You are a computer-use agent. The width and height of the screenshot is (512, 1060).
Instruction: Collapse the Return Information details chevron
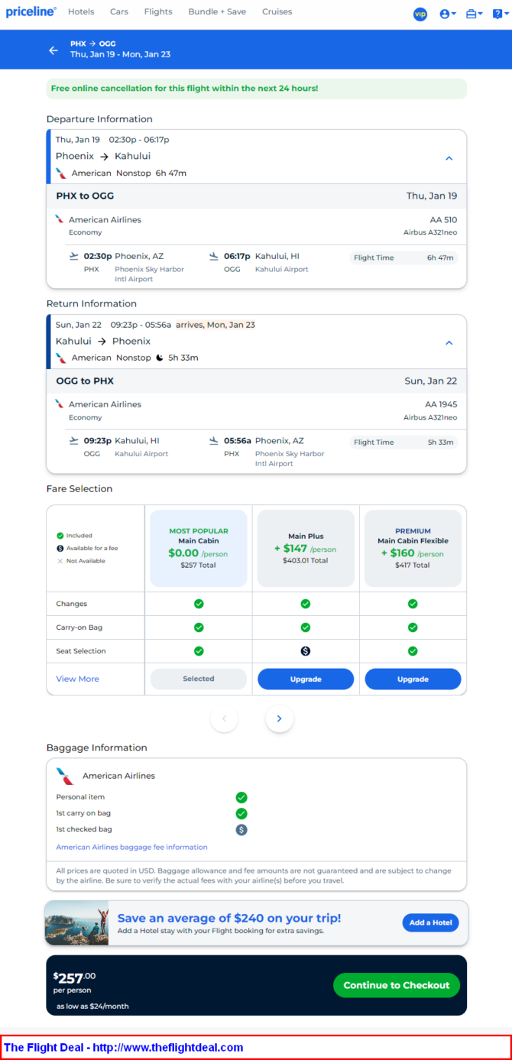click(449, 343)
